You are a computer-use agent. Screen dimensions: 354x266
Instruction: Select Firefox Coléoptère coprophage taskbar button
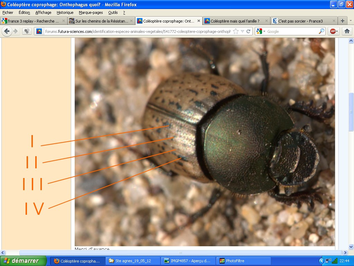[x=77, y=261]
